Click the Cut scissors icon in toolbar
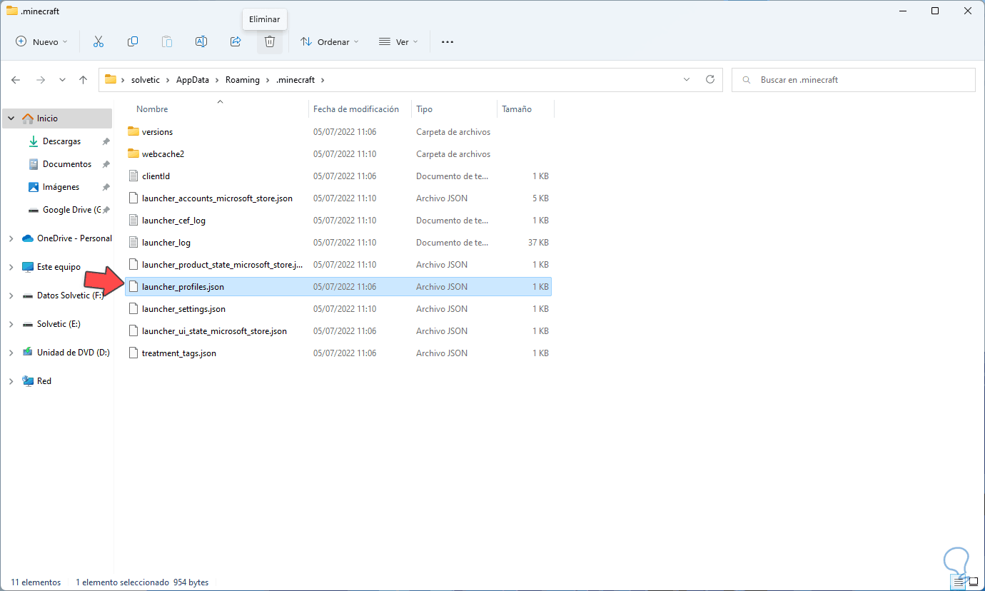 [x=98, y=42]
